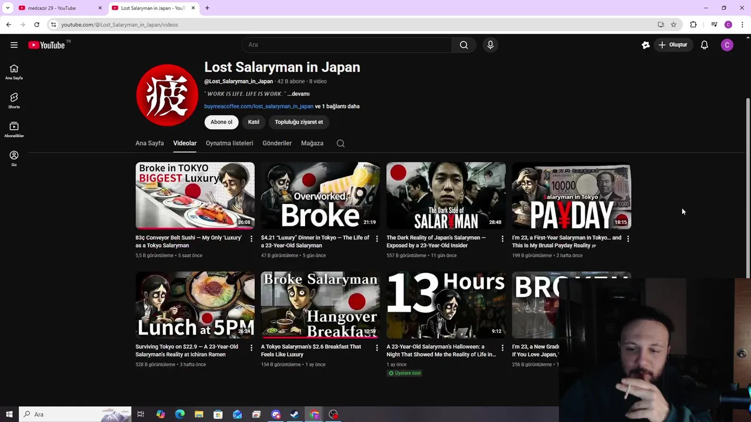
Task: Open buymeacoffee.com channel link
Action: coord(259,107)
